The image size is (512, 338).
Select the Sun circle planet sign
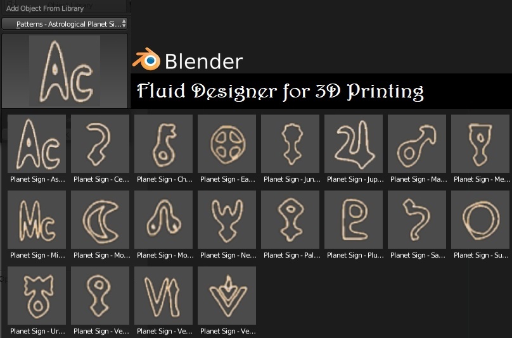coord(480,220)
